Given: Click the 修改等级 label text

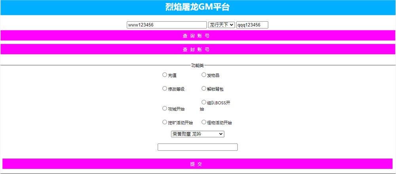Looking at the screenshot, I should point(177,89).
